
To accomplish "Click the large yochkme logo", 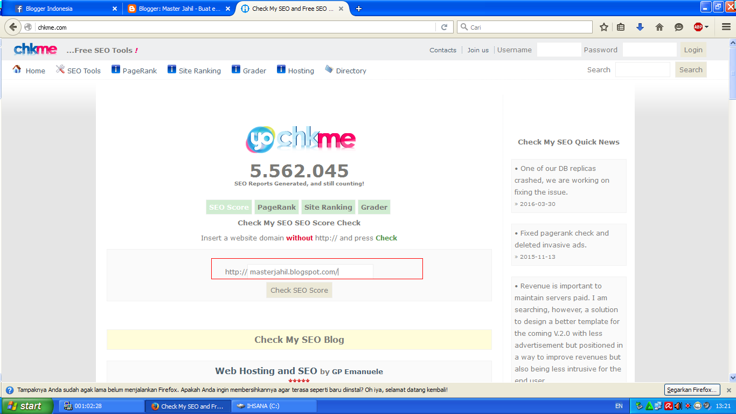I will [x=300, y=139].
